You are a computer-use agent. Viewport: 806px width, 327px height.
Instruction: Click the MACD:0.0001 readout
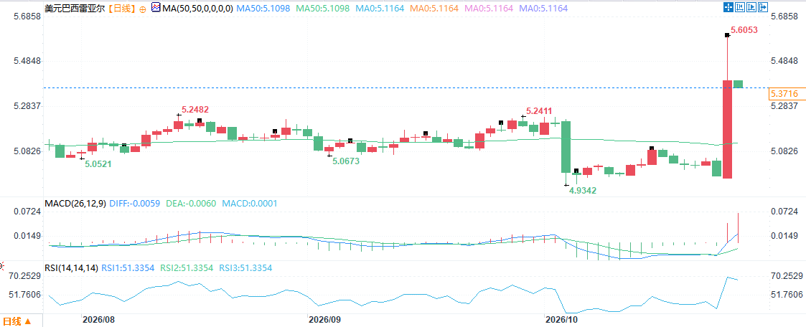coord(249,204)
